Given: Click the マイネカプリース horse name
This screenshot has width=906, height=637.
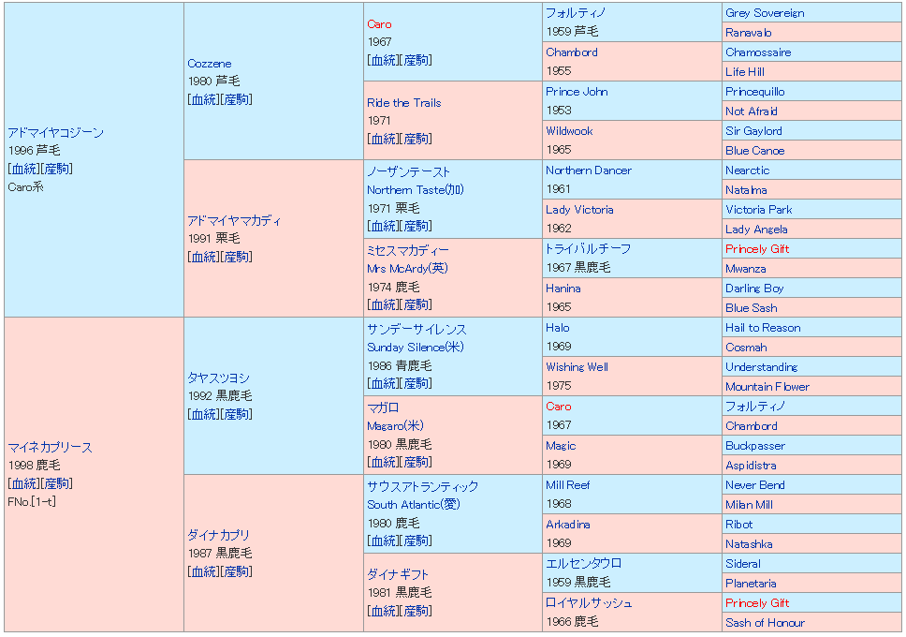Looking at the screenshot, I should pos(50,448).
